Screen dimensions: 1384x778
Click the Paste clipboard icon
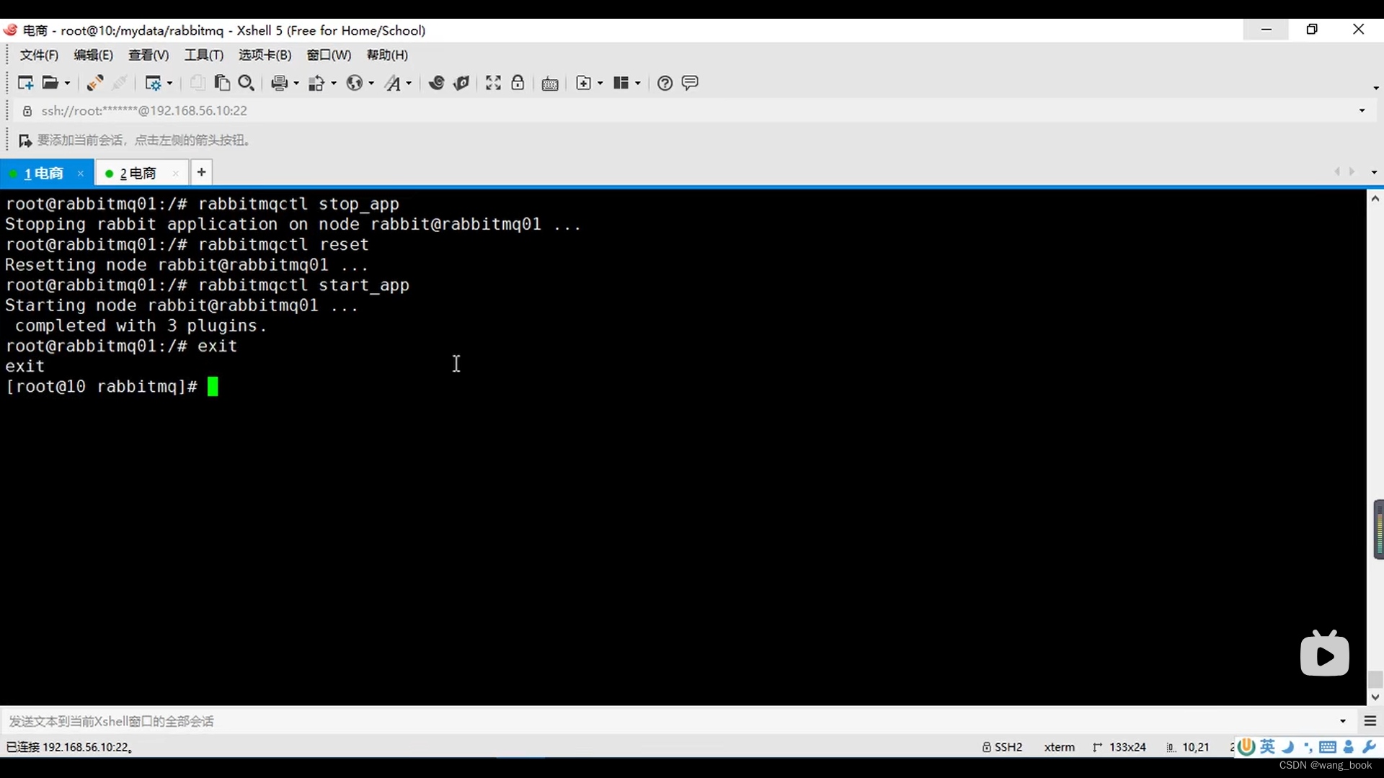point(222,83)
